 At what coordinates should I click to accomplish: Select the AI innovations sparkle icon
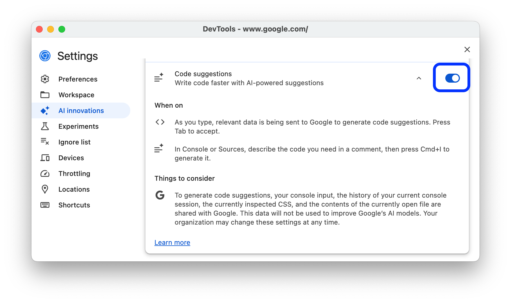(x=45, y=110)
